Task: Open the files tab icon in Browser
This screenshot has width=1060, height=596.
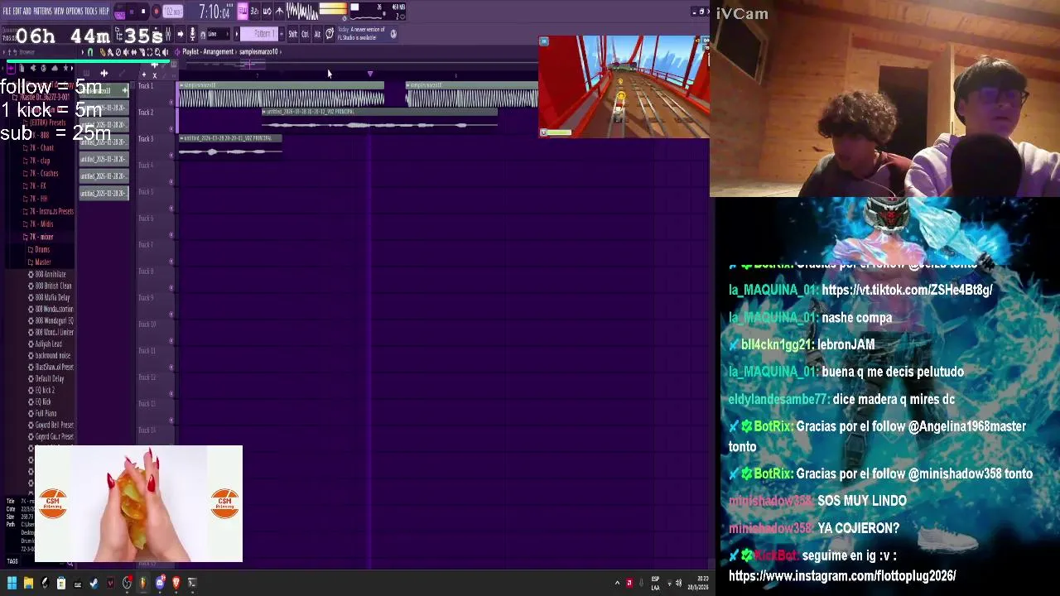Action: (22, 68)
